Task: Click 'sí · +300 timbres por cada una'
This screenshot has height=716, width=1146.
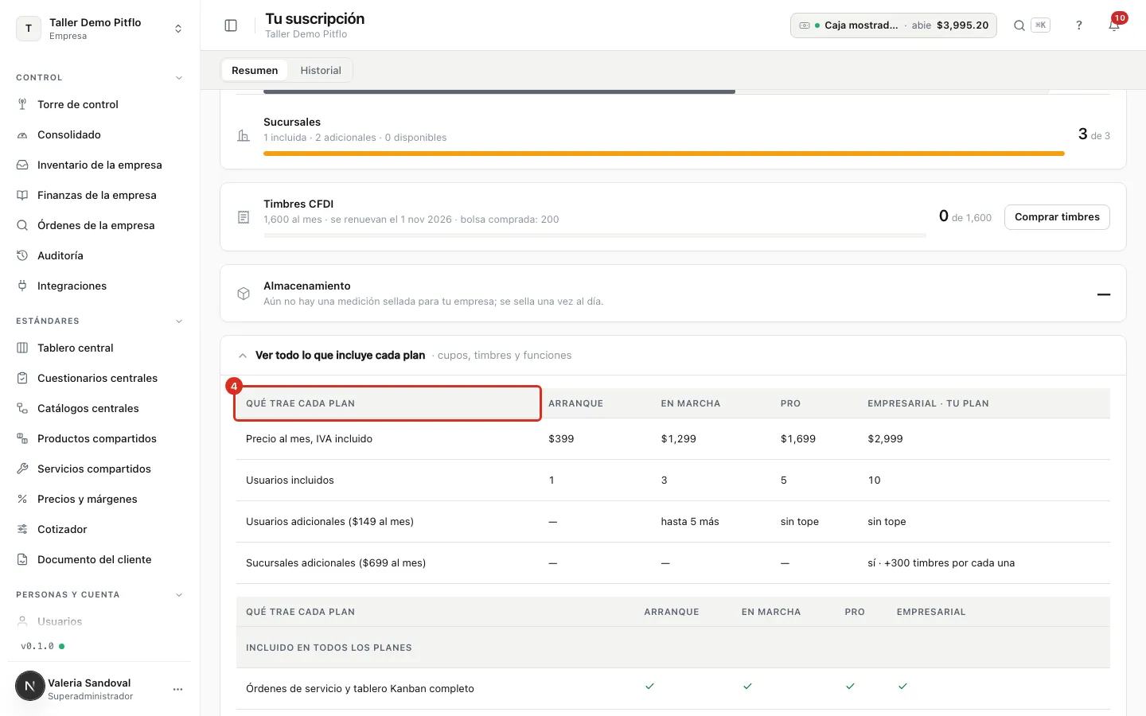Action: pyautogui.click(x=941, y=563)
